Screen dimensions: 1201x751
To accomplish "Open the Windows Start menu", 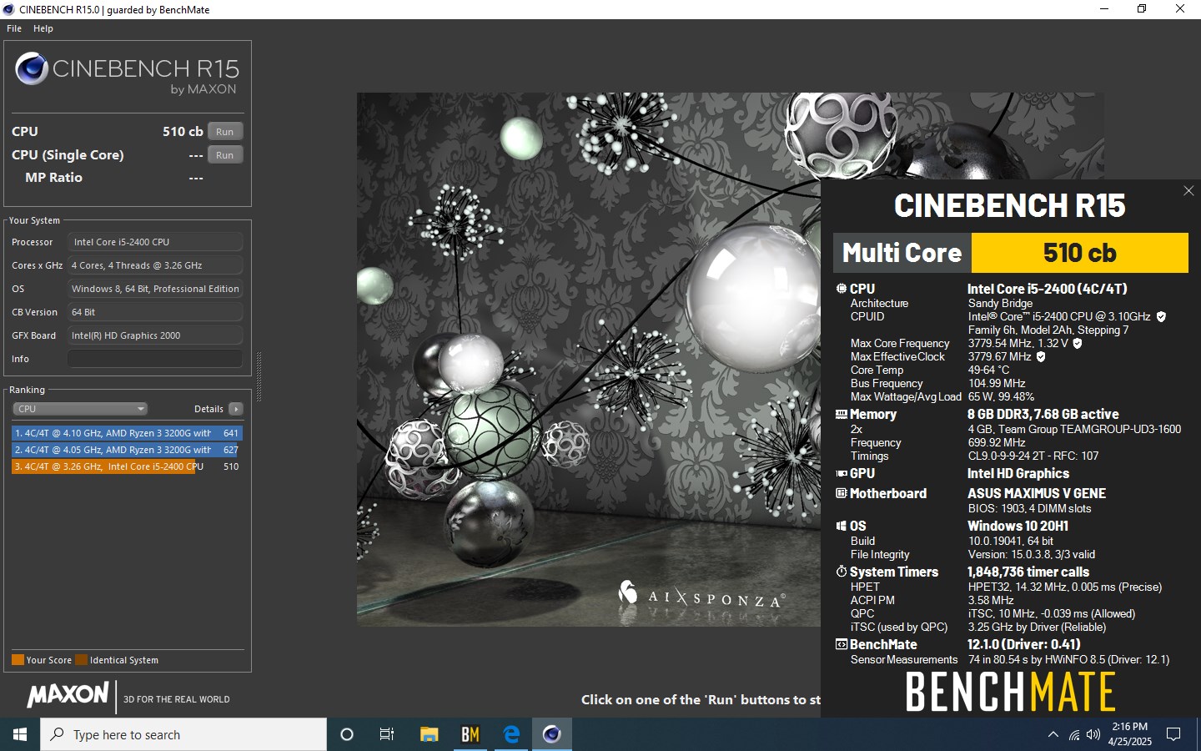I will coord(20,734).
